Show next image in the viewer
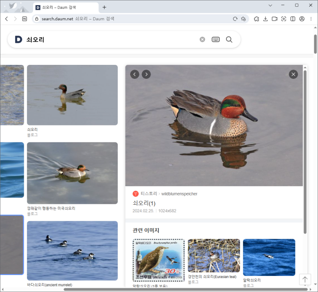This screenshot has height=292, width=318. (x=146, y=74)
